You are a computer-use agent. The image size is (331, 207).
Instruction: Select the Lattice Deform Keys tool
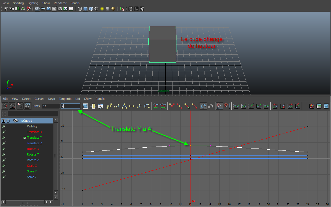click(x=27, y=106)
